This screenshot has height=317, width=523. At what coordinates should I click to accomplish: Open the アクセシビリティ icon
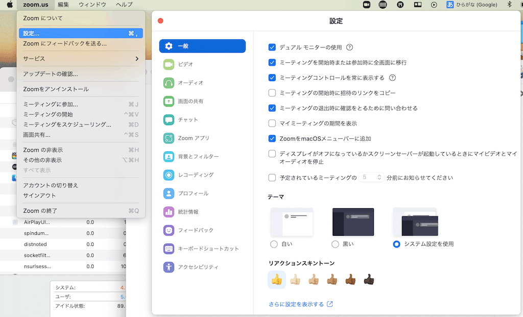[x=169, y=267]
